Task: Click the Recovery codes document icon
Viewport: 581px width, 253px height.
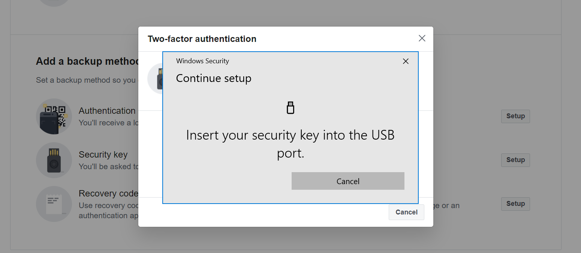Action: click(54, 204)
